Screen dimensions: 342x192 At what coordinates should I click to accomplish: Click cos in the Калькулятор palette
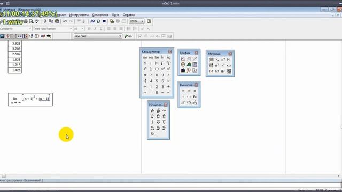151,57
